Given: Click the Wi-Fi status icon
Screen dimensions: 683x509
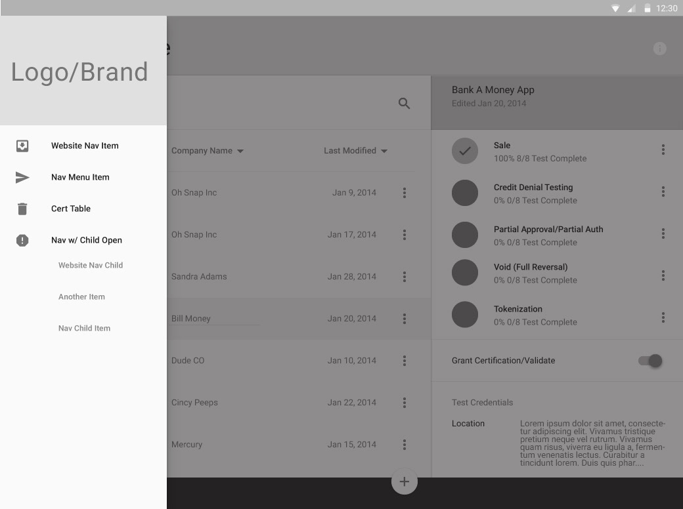Looking at the screenshot, I should tap(615, 9).
